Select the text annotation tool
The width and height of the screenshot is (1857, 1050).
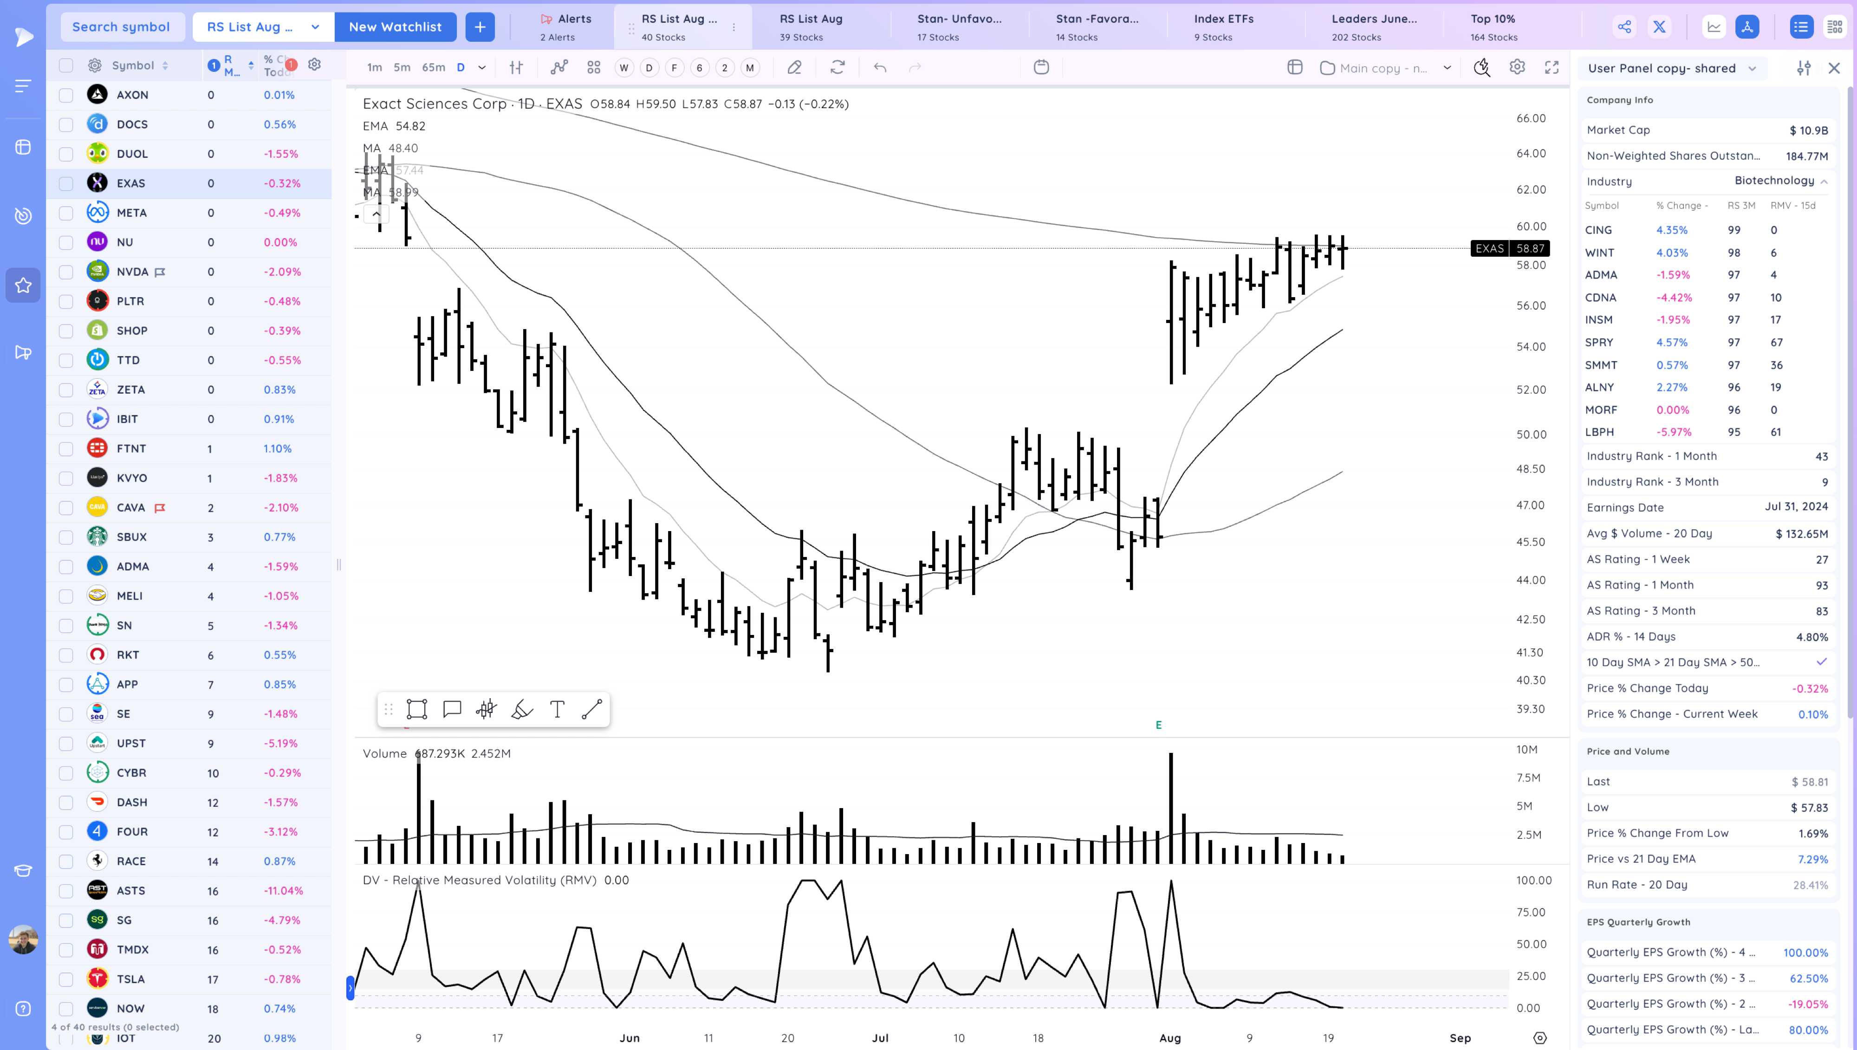tap(557, 709)
